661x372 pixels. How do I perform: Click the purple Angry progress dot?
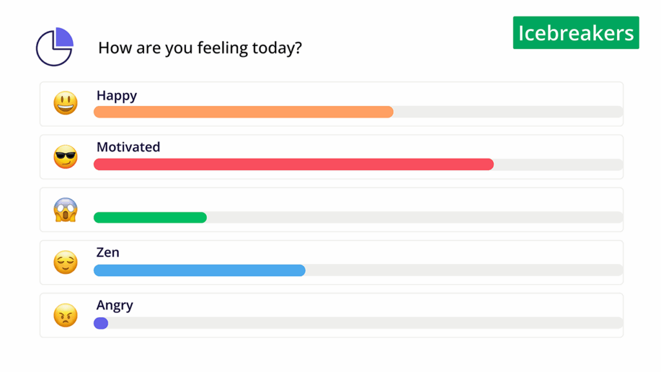[x=101, y=323]
